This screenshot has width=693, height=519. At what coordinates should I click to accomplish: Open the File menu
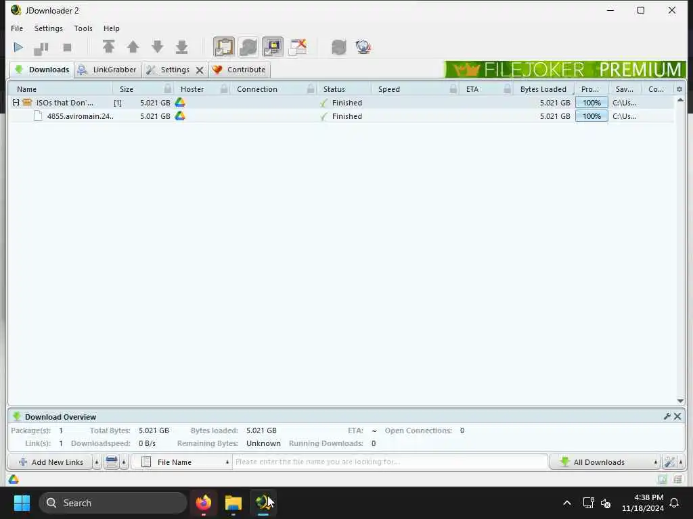pyautogui.click(x=17, y=28)
